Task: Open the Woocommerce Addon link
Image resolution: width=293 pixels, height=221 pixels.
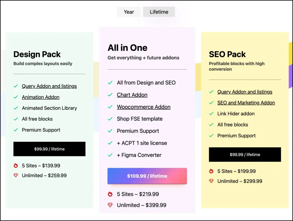Action: pyautogui.click(x=144, y=107)
